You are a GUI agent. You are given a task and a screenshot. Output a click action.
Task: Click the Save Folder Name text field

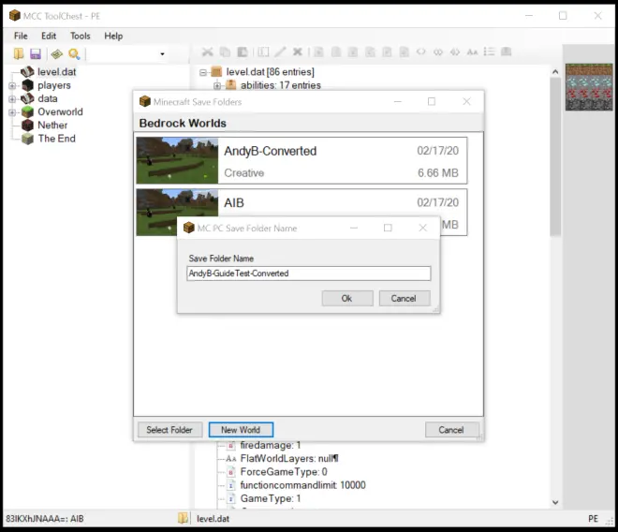[309, 273]
